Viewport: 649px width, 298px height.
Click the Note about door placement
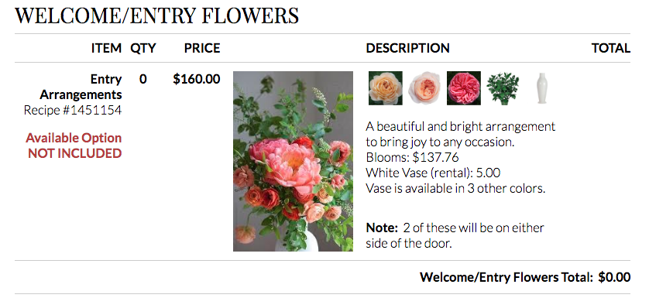click(x=455, y=235)
